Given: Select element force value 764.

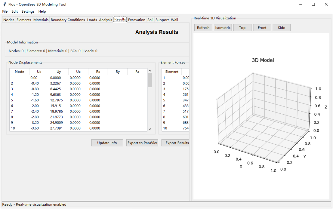Looking at the screenshot, I should 186,128.
